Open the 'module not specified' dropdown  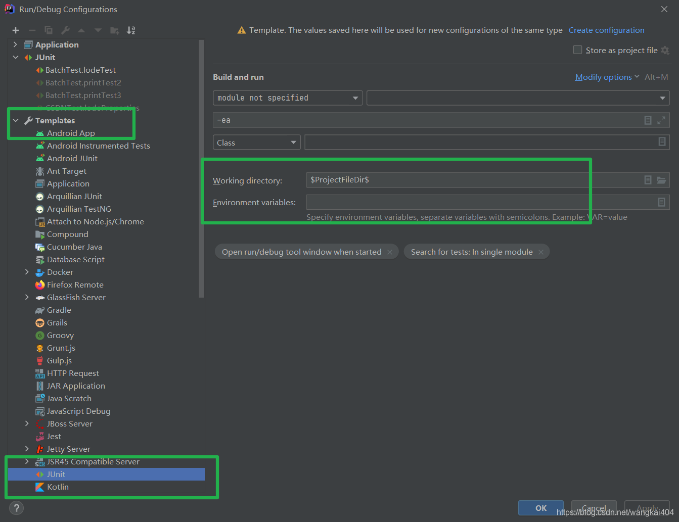[288, 98]
